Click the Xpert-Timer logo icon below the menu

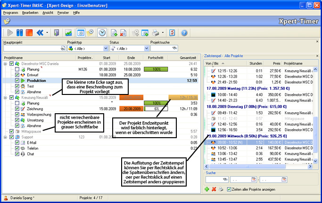click(x=7, y=21)
